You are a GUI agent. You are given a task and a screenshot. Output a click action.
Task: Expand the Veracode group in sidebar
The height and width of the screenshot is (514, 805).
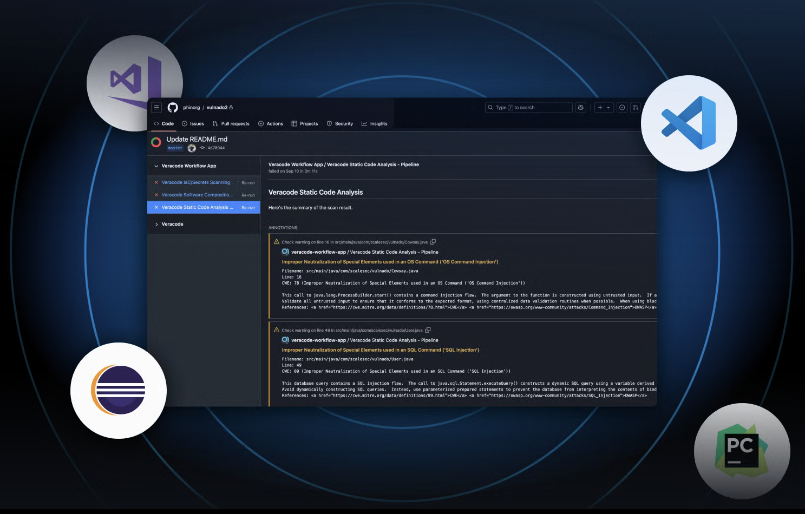(156, 224)
